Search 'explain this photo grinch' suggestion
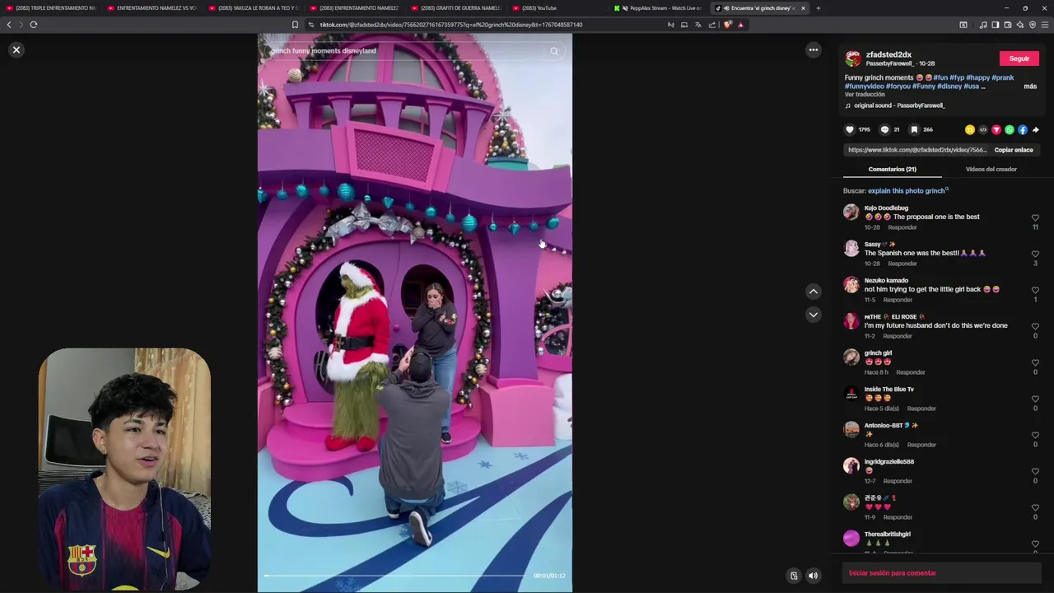Screen dimensions: 1054x593 pyautogui.click(x=907, y=191)
